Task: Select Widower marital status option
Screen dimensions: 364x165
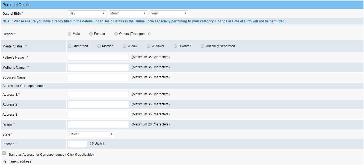Action: [x=149, y=46]
